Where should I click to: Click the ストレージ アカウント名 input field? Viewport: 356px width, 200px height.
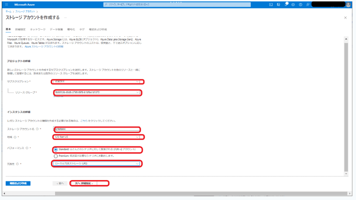[97, 129]
